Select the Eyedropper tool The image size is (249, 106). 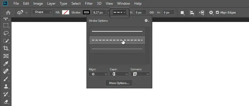(6, 64)
